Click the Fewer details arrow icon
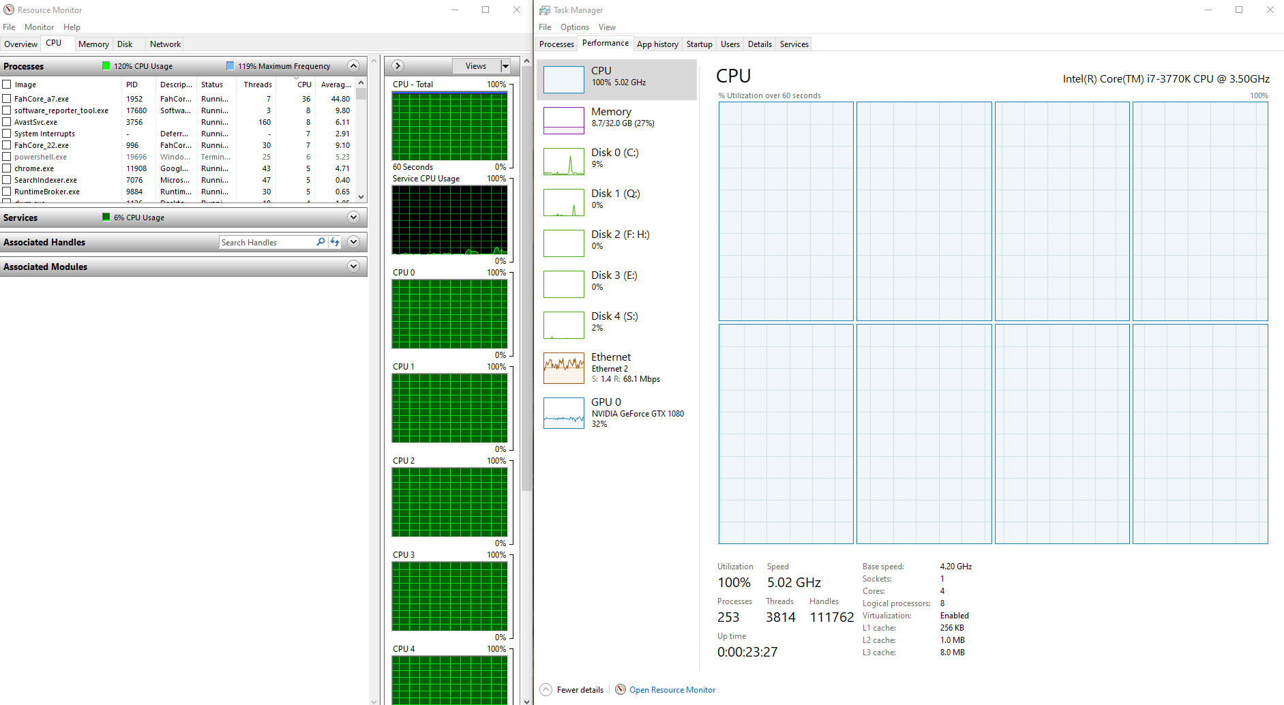 click(546, 689)
